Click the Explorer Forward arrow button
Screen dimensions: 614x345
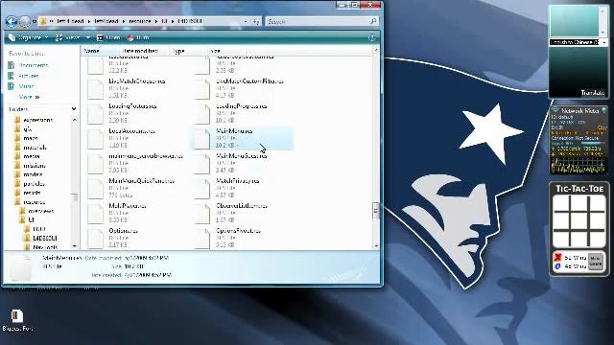(x=25, y=21)
